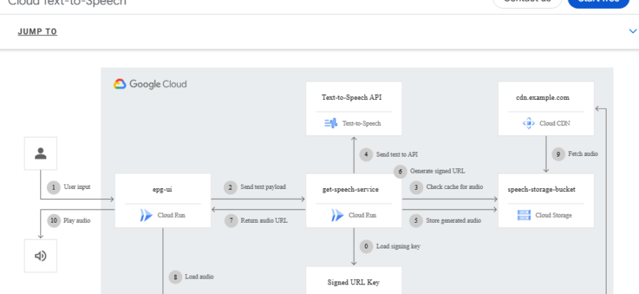Click the Cloud CDN icon
This screenshot has height=294, width=639.
(x=528, y=123)
